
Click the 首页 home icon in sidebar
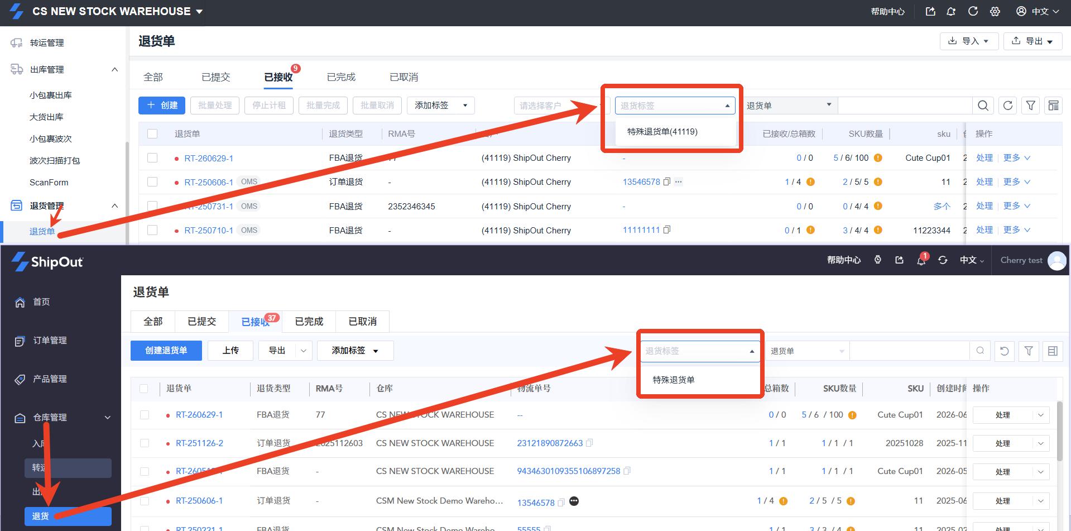20,302
